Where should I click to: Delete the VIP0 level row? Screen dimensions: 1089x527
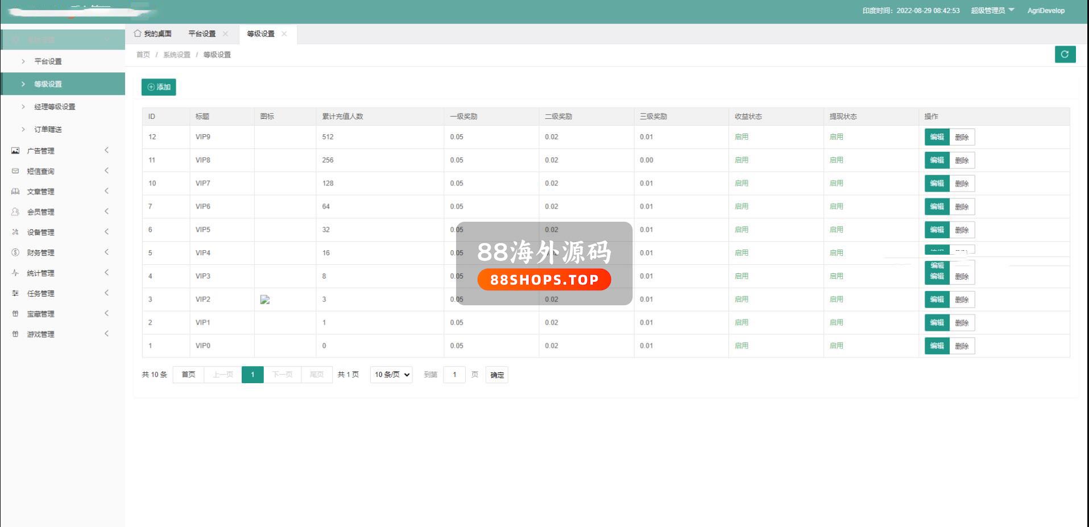[x=962, y=346]
